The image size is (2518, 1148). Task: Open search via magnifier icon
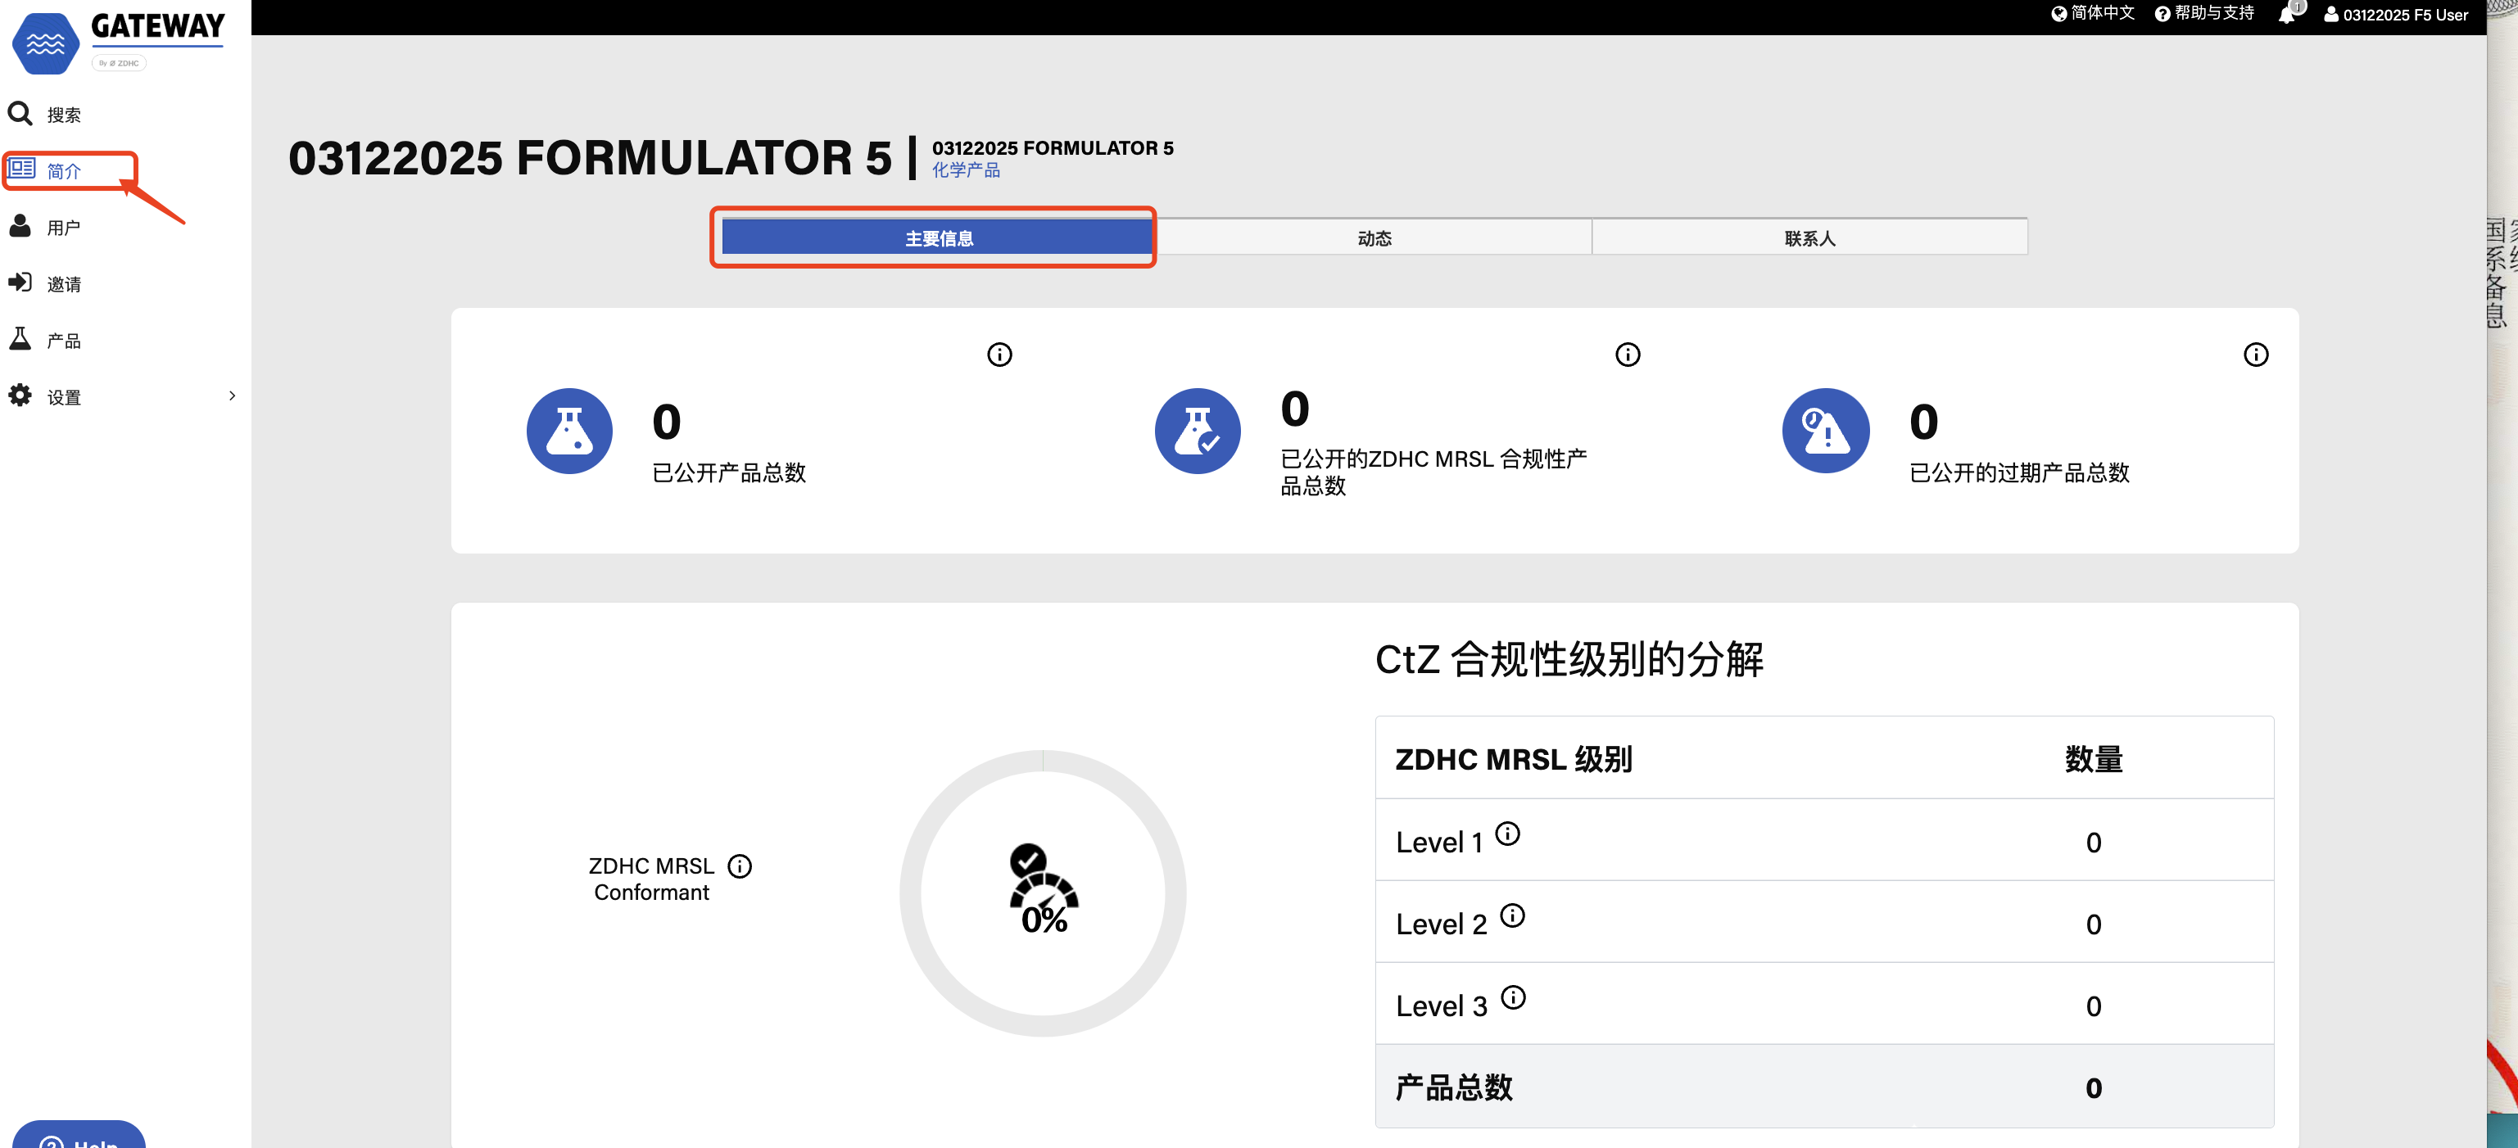pyautogui.click(x=20, y=115)
